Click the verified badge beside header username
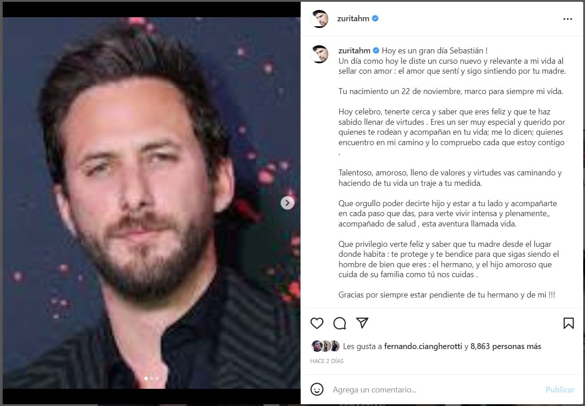Screen dimensions: 585x406 375,19
